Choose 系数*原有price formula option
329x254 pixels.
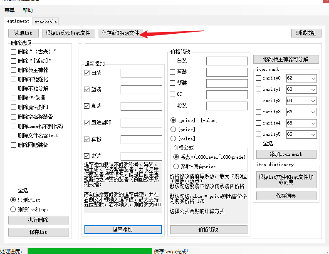click(176, 167)
